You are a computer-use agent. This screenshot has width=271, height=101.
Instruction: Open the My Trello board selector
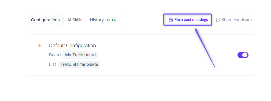point(80,55)
